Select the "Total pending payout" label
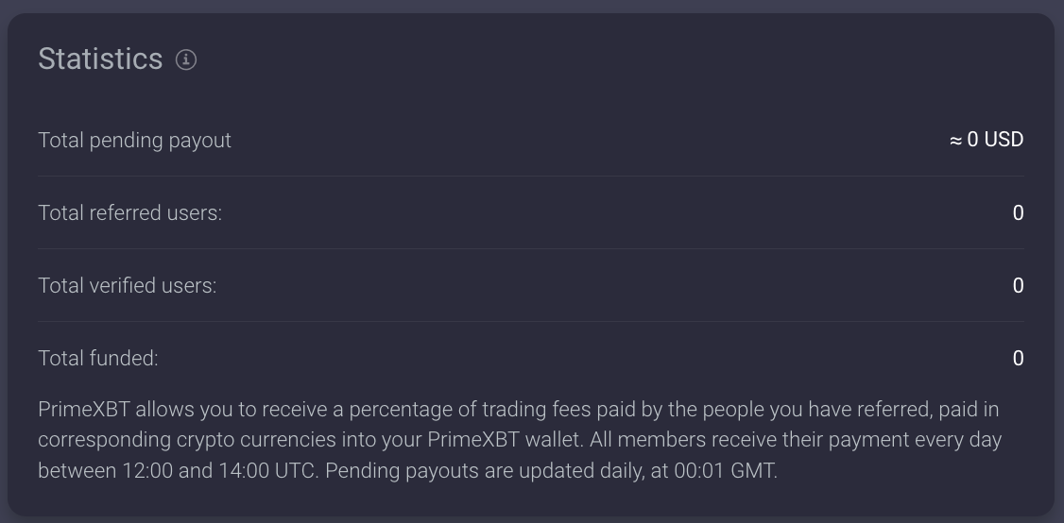This screenshot has height=523, width=1064. click(x=134, y=140)
